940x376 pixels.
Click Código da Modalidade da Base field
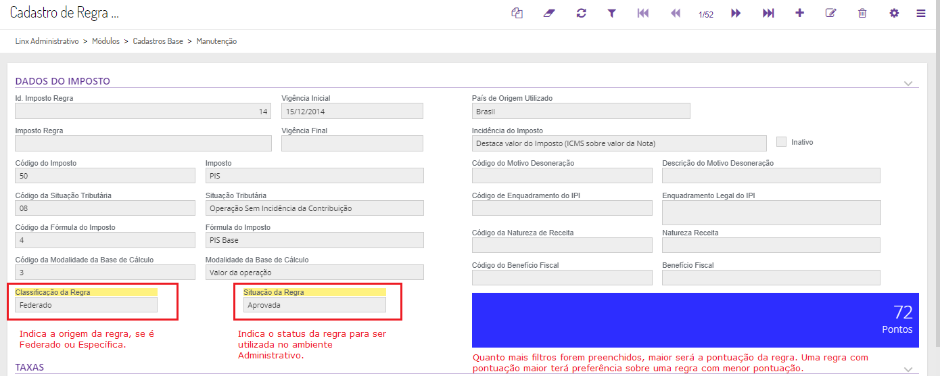tap(105, 273)
